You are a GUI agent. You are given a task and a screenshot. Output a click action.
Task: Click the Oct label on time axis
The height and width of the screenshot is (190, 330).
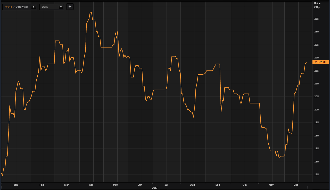244,185
